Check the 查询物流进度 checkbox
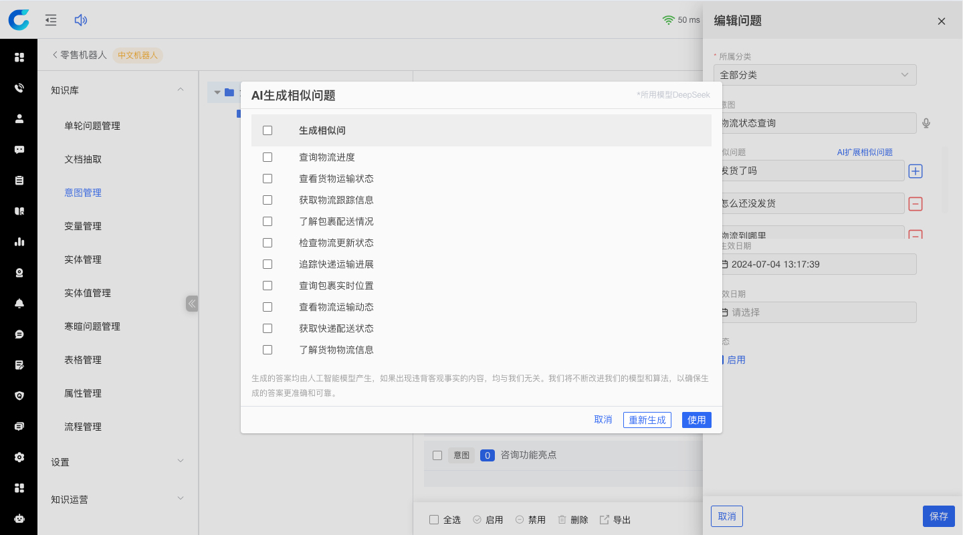This screenshot has width=963, height=535. [x=267, y=157]
